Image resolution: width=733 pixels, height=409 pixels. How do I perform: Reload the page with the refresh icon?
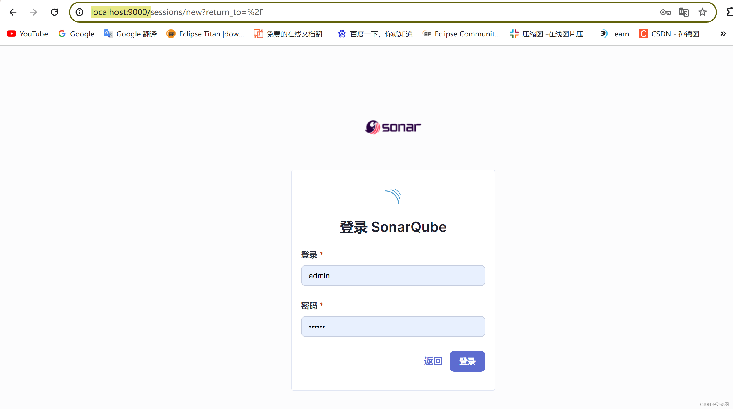click(x=54, y=12)
